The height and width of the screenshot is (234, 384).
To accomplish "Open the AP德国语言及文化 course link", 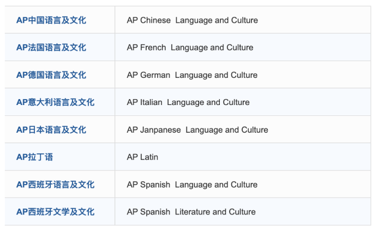I will pyautogui.click(x=51, y=75).
